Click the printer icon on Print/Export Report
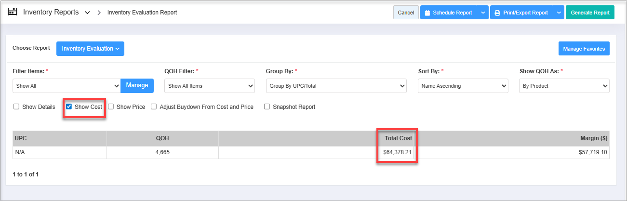 coord(497,13)
